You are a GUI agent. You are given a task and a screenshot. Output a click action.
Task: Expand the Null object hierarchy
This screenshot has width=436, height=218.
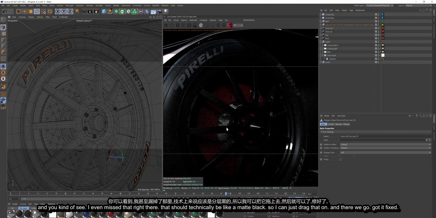coord(321,21)
